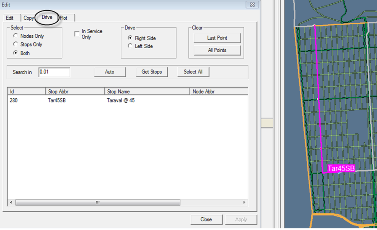Image resolution: width=377 pixels, height=230 pixels.
Task: Choose the Stops Only radio option
Action: click(x=16, y=44)
